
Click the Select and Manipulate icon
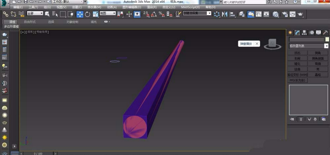tap(129, 14)
